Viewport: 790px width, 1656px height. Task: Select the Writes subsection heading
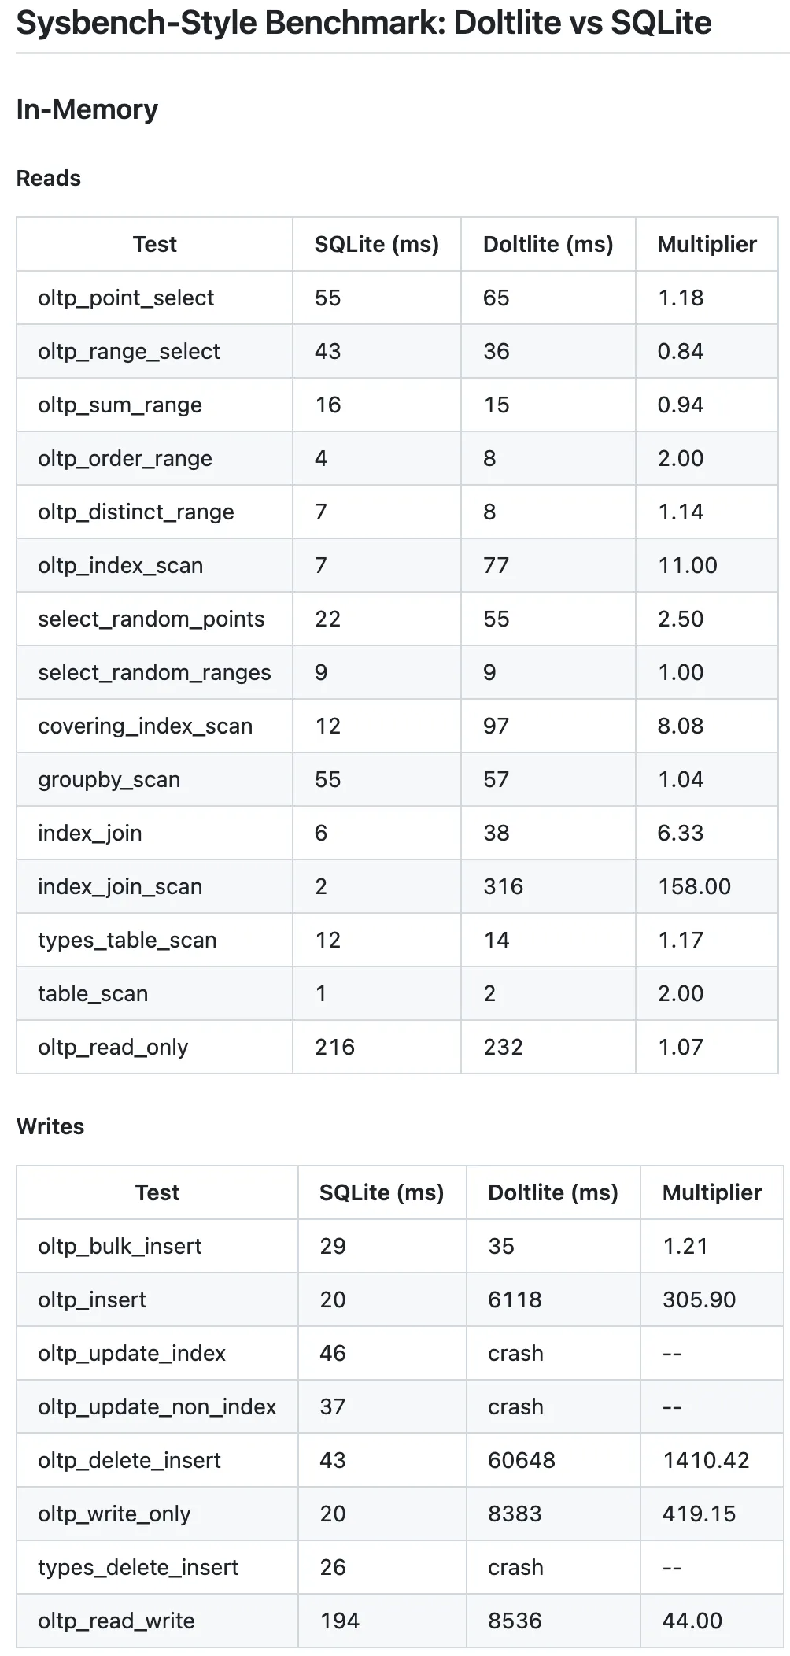[x=50, y=1126]
